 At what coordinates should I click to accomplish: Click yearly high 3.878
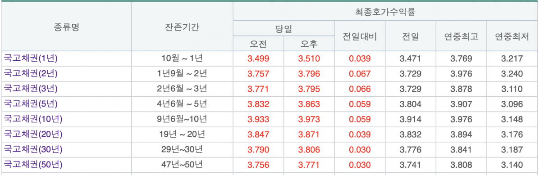click(461, 89)
